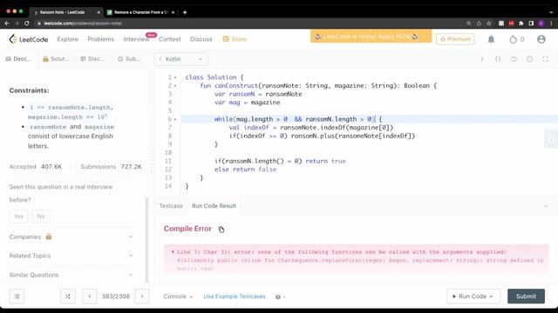Viewport: 558px width, 313px height.
Task: Pick a random problem shuffle icon
Action: pos(68,296)
